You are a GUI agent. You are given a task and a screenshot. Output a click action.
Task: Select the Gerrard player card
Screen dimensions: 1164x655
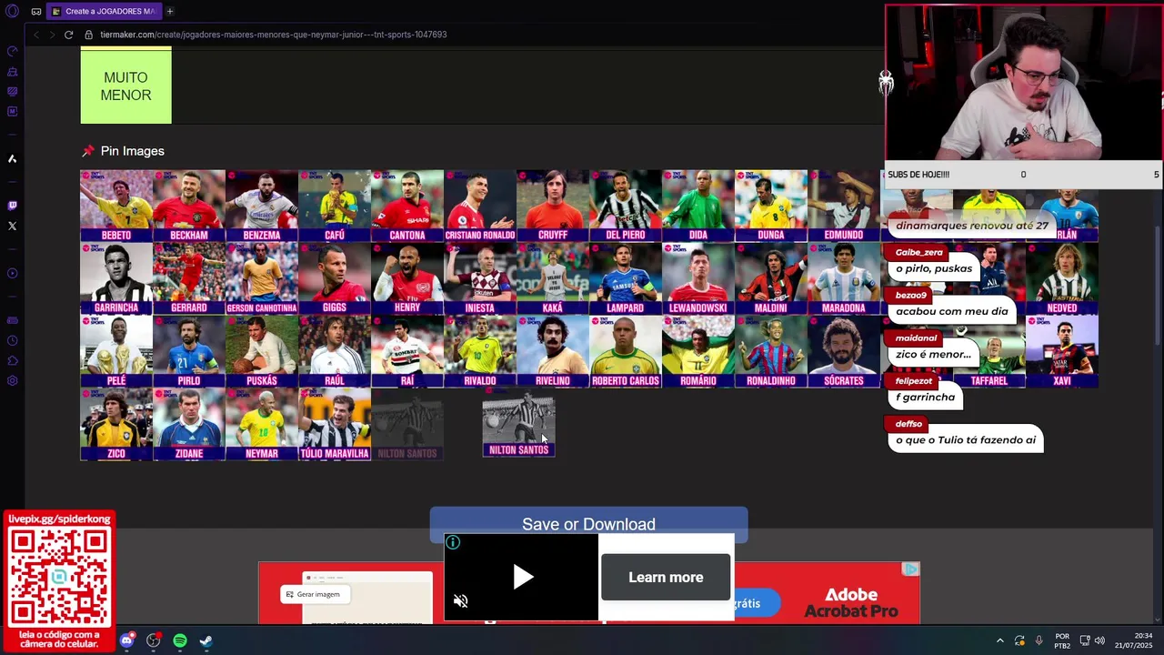(x=189, y=278)
